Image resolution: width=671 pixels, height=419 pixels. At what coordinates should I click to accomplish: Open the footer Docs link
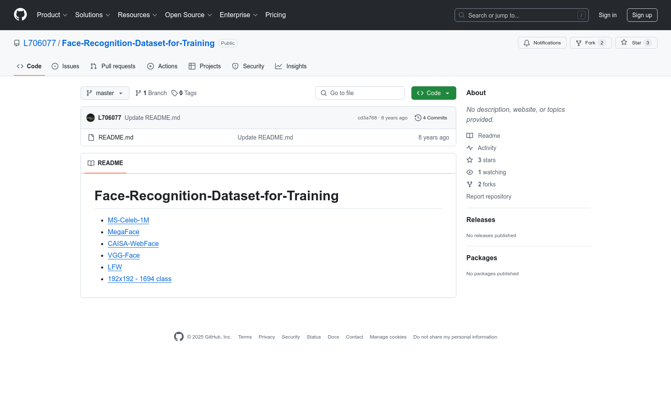click(333, 337)
